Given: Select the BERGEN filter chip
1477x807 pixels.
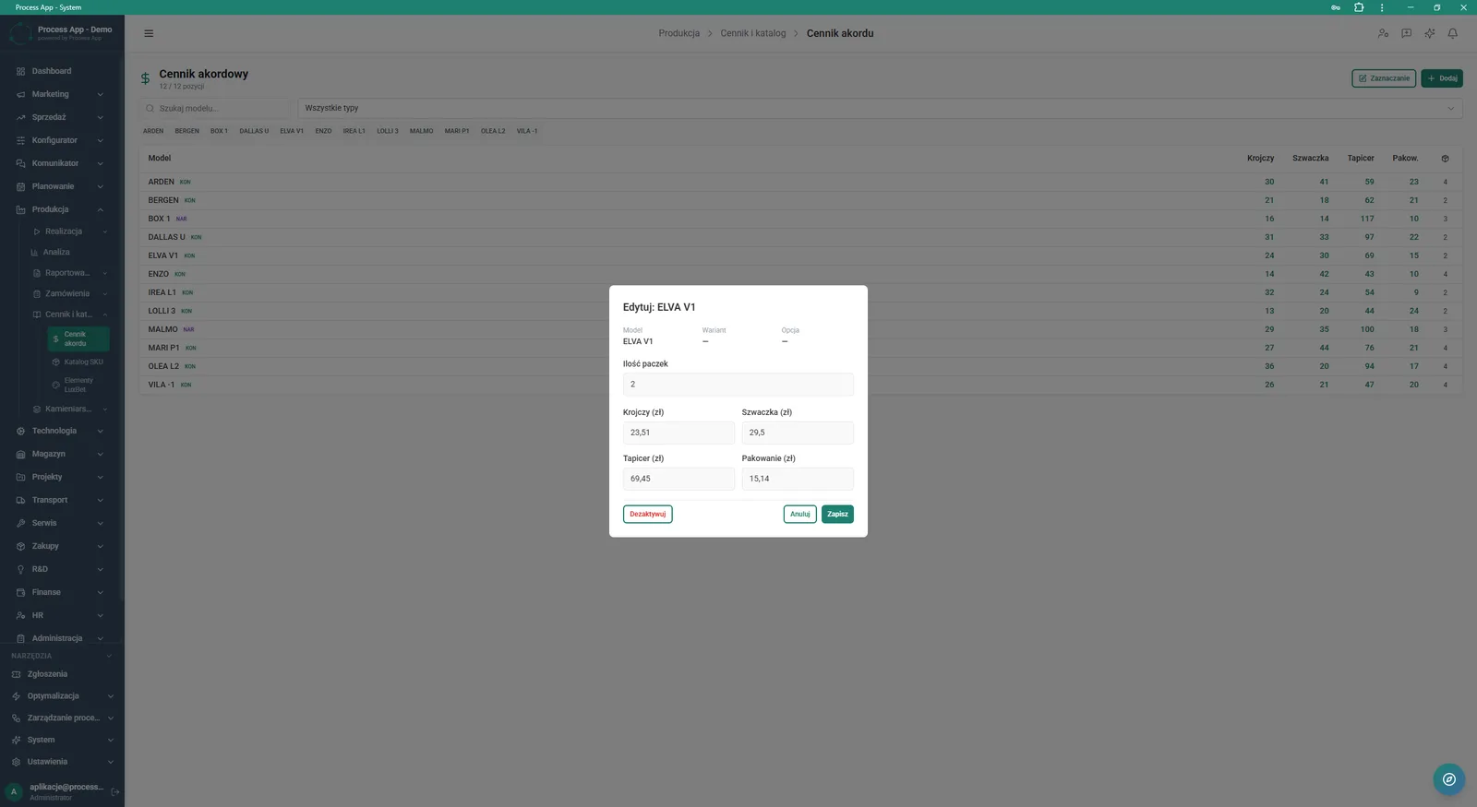Looking at the screenshot, I should click(x=187, y=131).
